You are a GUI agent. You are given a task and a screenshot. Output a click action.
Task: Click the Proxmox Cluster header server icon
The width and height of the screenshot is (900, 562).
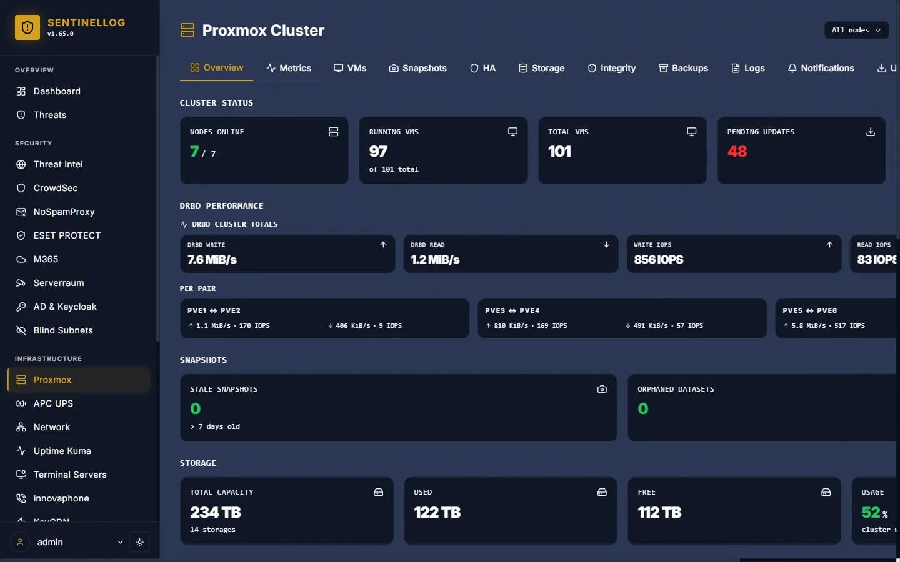[x=187, y=30]
